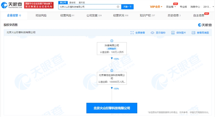Select the 查关系 search mode
This screenshot has width=215, height=117.
point(81,2)
